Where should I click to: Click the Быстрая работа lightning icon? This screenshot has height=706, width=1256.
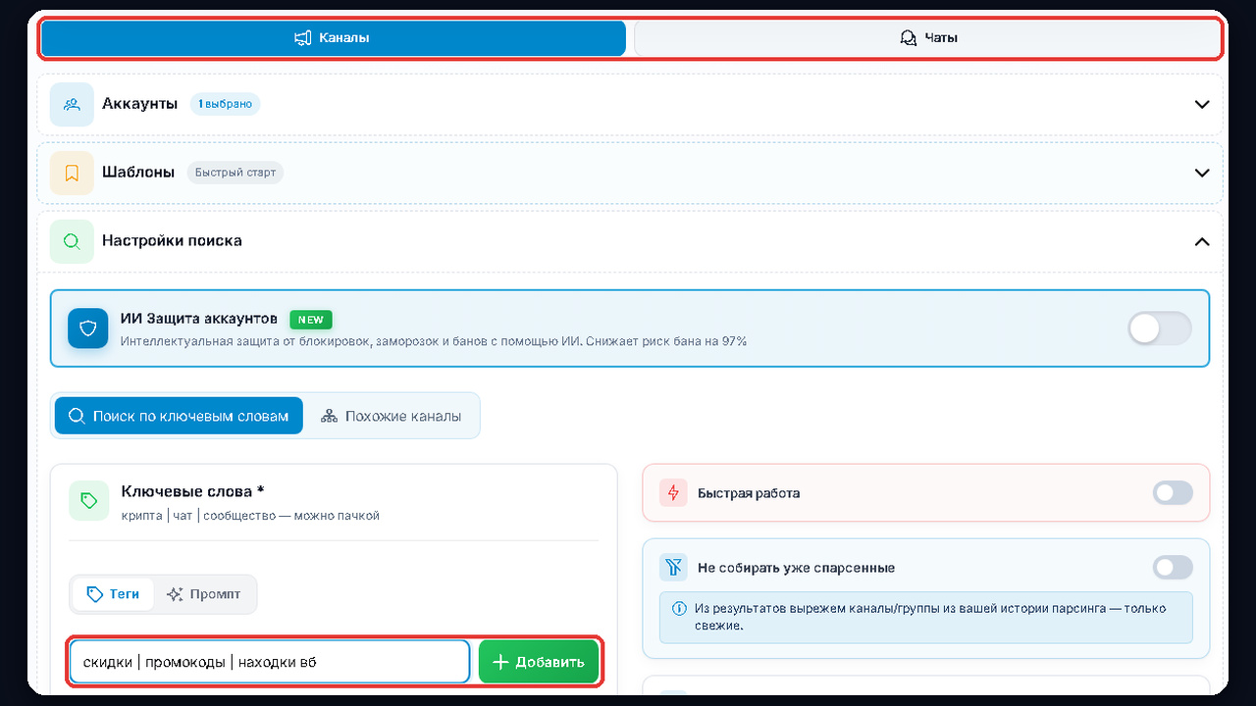coord(673,493)
